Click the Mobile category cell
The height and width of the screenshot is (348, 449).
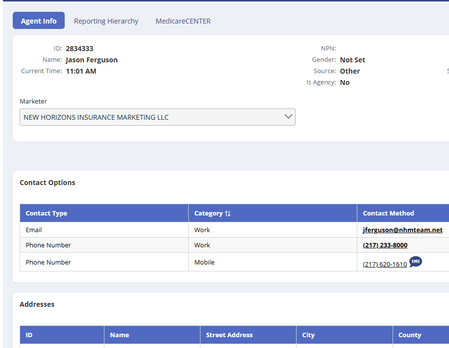[204, 262]
